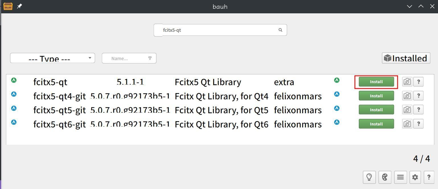Open the name filter funnel icon
This screenshot has height=189, width=438.
(x=150, y=58)
